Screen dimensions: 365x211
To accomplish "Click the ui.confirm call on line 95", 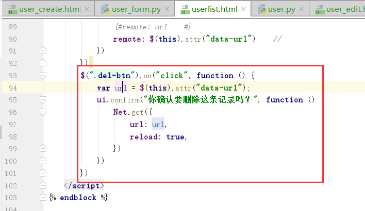I will click(x=118, y=100).
